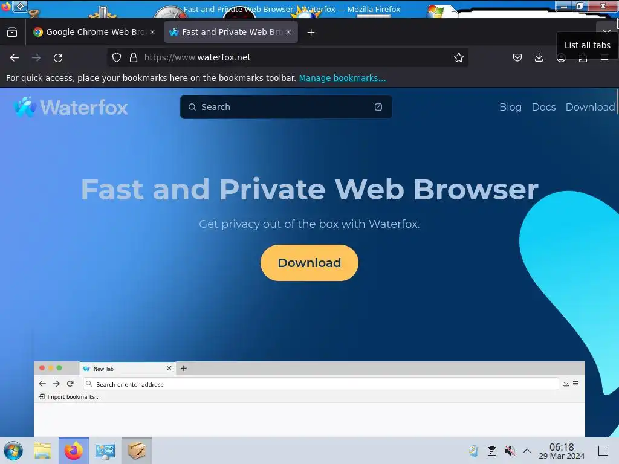
Task: Close the Waterfox tab
Action: coord(288,33)
